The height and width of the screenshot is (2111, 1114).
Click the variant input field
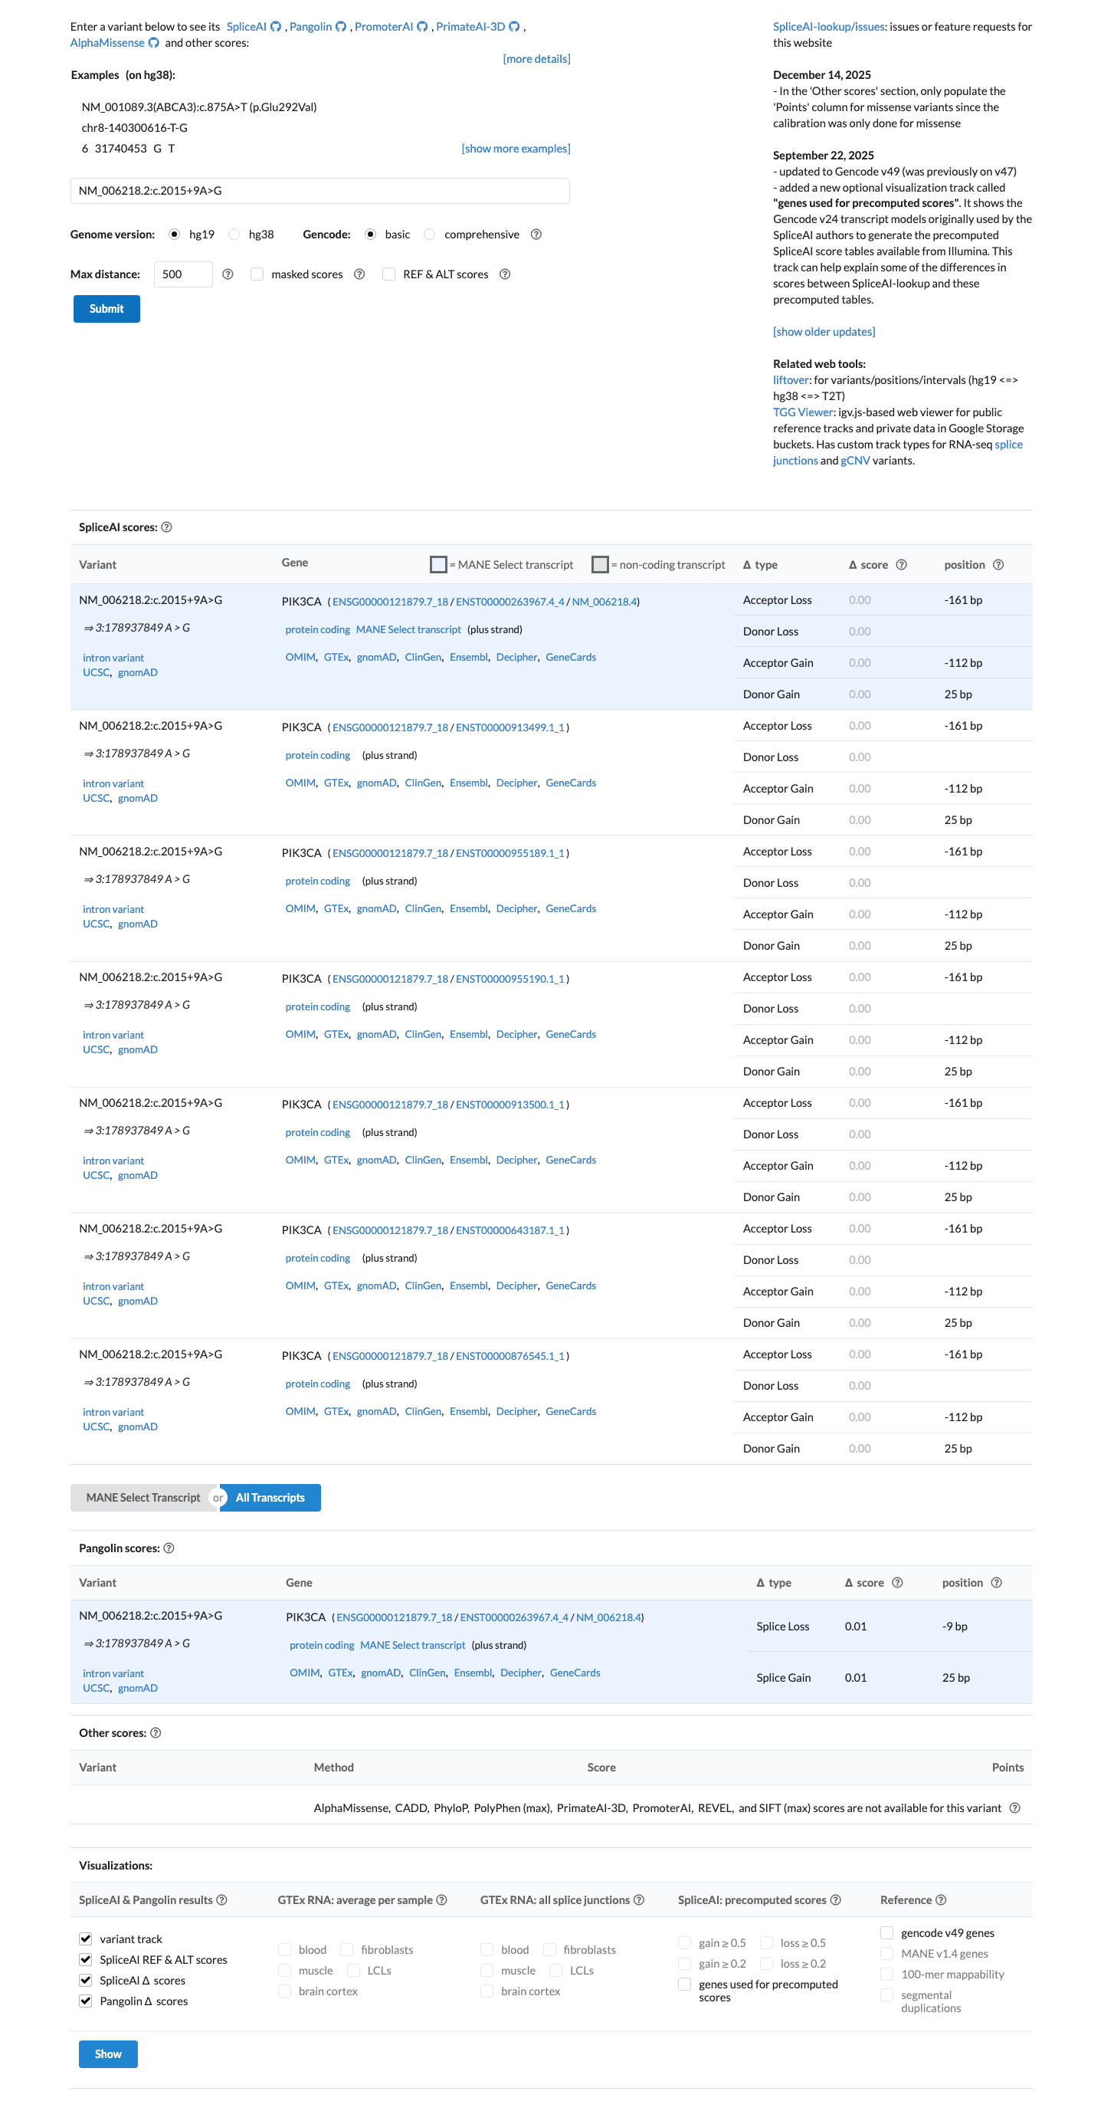[x=320, y=191]
